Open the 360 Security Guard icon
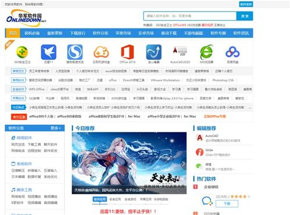Image resolution: width=290 pixels, height=215 pixels. pos(22,52)
